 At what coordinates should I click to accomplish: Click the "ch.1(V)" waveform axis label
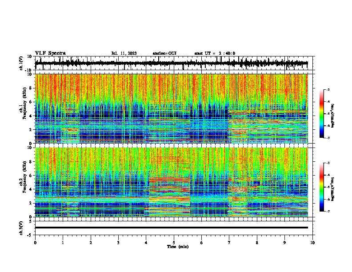click(x=21, y=63)
